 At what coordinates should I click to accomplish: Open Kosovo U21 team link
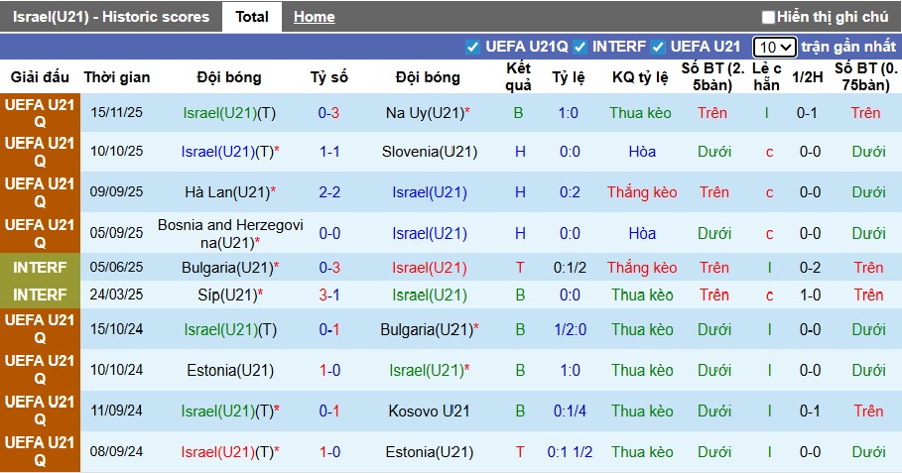[x=429, y=411]
